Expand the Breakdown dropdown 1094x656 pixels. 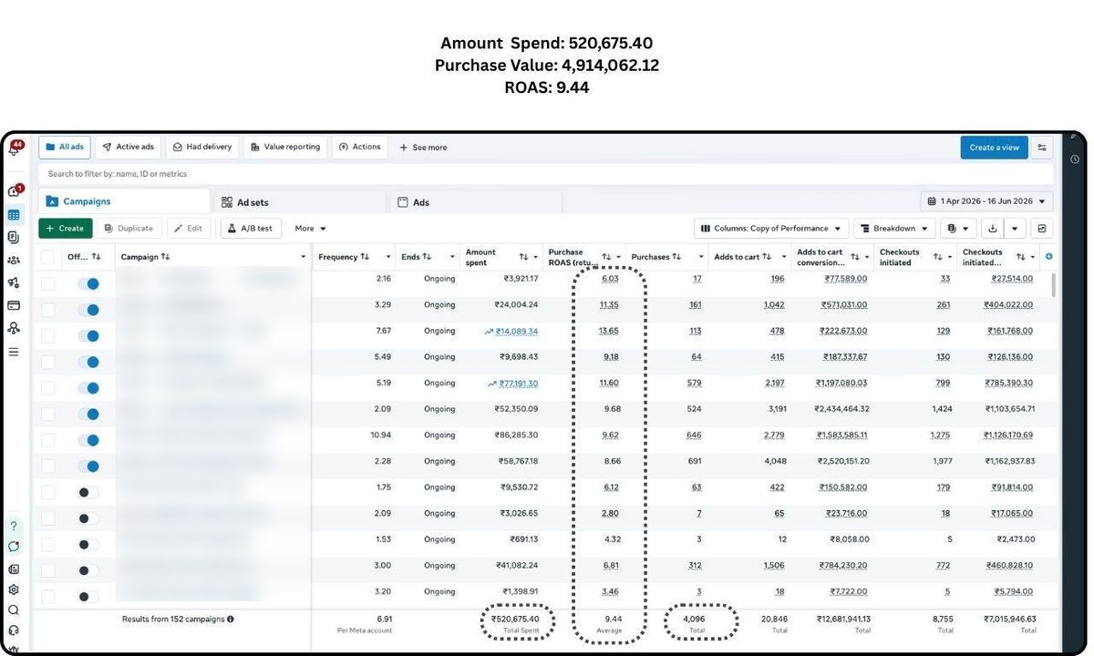point(894,229)
